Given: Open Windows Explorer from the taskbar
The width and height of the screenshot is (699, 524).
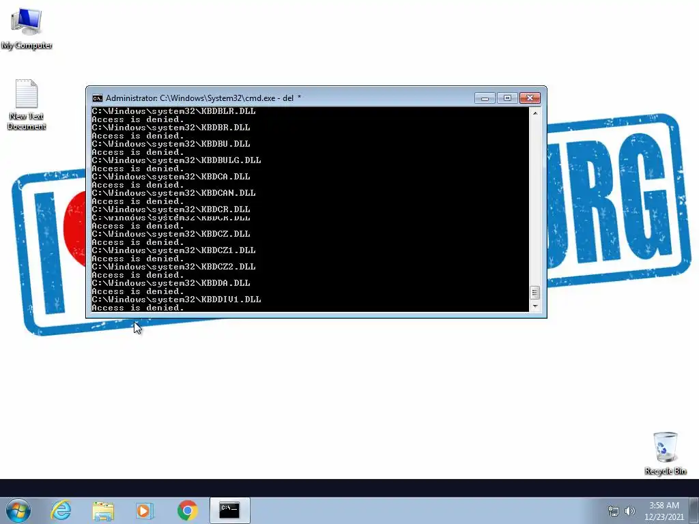Looking at the screenshot, I should (103, 510).
